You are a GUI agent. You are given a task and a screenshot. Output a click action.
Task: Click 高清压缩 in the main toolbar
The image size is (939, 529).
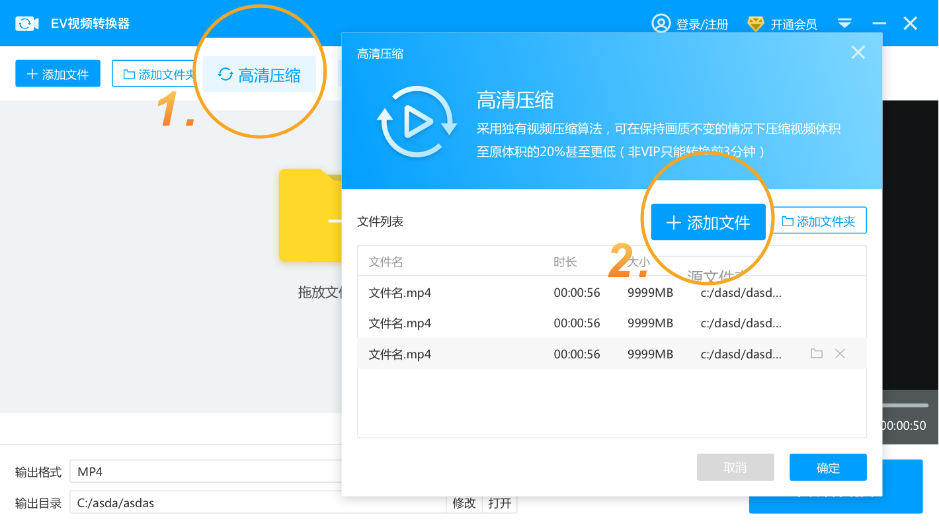tap(259, 75)
